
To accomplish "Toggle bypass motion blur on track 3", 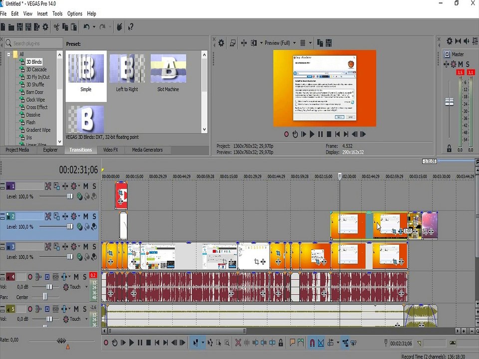I will click(x=48, y=247).
